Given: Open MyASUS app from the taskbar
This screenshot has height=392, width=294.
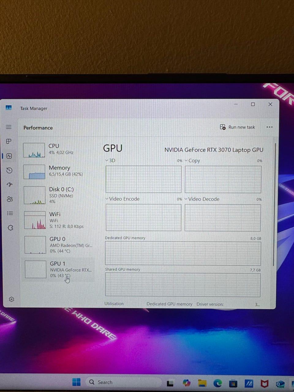Looking at the screenshot, I should tap(249, 383).
